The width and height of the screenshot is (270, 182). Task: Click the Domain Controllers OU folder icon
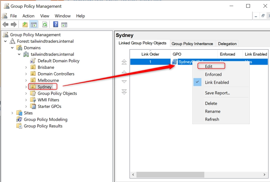pos(33,73)
